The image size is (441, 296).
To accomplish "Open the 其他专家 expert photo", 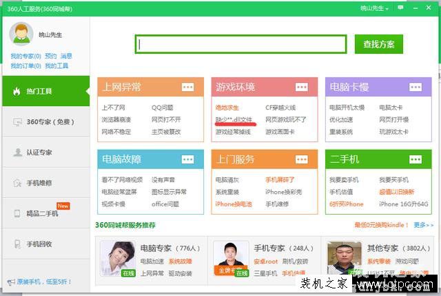I will coord(345,258).
